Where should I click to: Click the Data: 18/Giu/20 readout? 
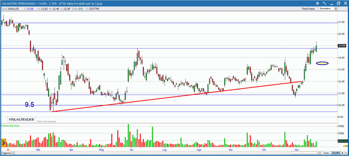click(x=10, y=8)
